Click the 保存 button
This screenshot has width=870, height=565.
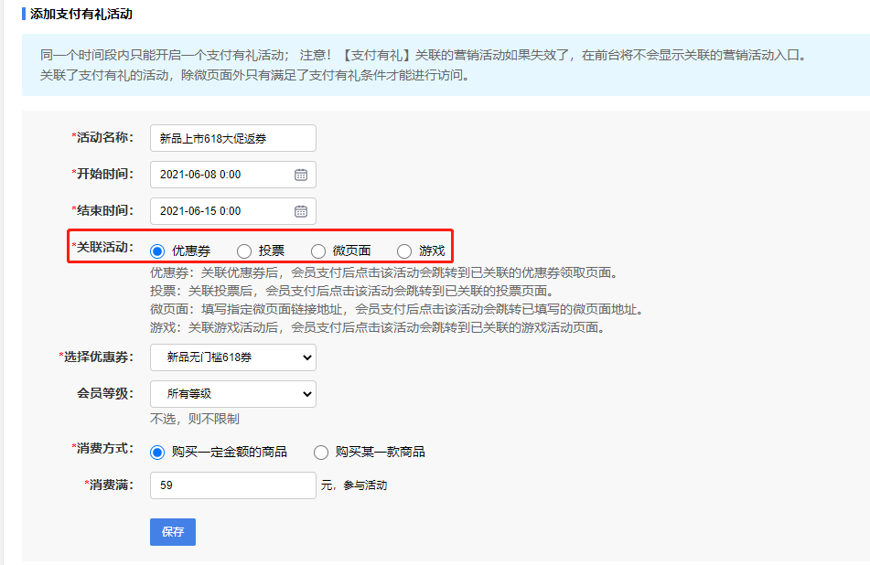click(173, 532)
